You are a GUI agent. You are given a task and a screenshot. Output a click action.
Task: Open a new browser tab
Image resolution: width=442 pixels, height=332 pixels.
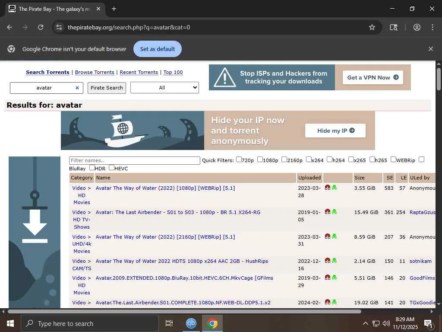(114, 9)
